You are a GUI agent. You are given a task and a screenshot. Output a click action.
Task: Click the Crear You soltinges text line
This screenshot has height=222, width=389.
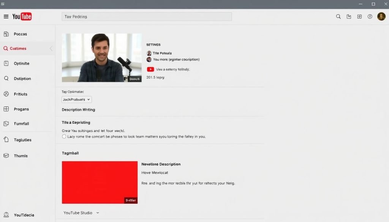tap(93, 131)
